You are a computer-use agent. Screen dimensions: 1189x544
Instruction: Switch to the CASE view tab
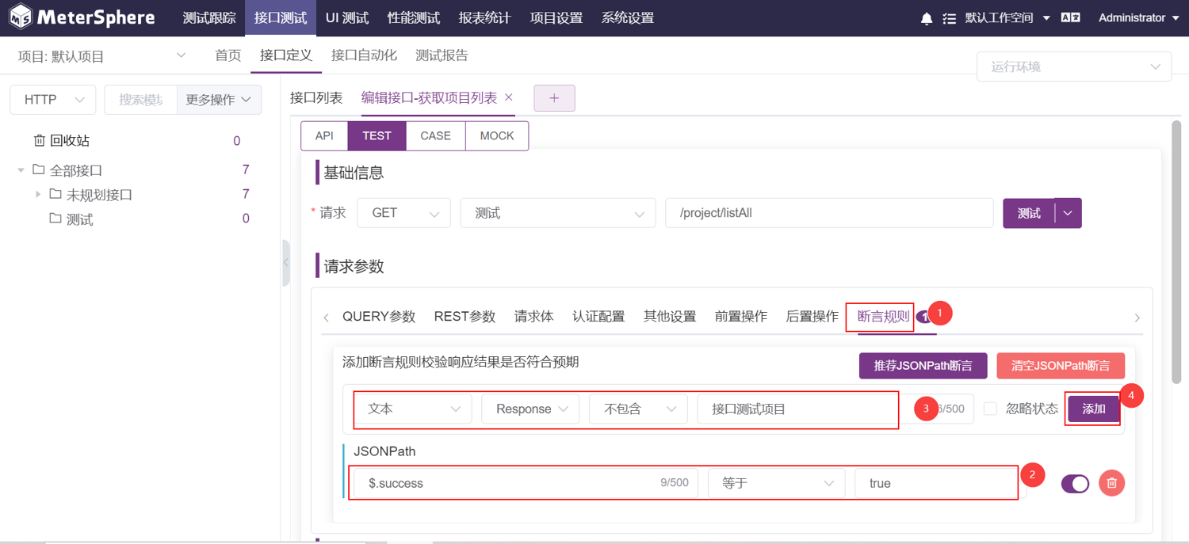point(436,136)
